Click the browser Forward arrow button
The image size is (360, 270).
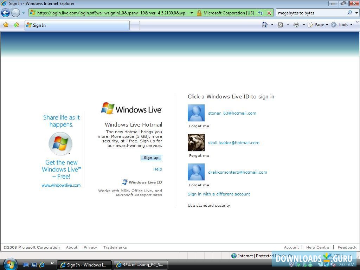pyautogui.click(x=15, y=13)
